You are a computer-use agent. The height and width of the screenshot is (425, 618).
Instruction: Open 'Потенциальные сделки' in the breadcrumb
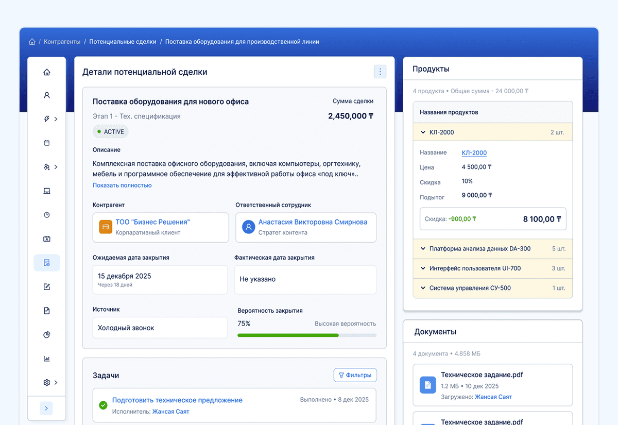click(x=123, y=41)
